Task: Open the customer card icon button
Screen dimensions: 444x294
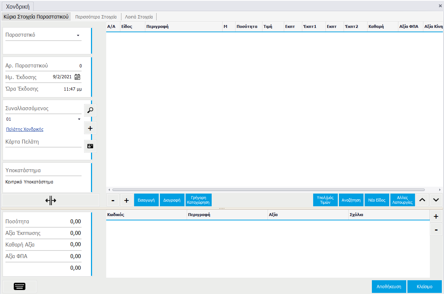Action: [x=90, y=146]
